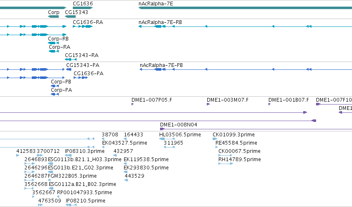Click the 311965 EST paired-read glyph

[169, 147]
